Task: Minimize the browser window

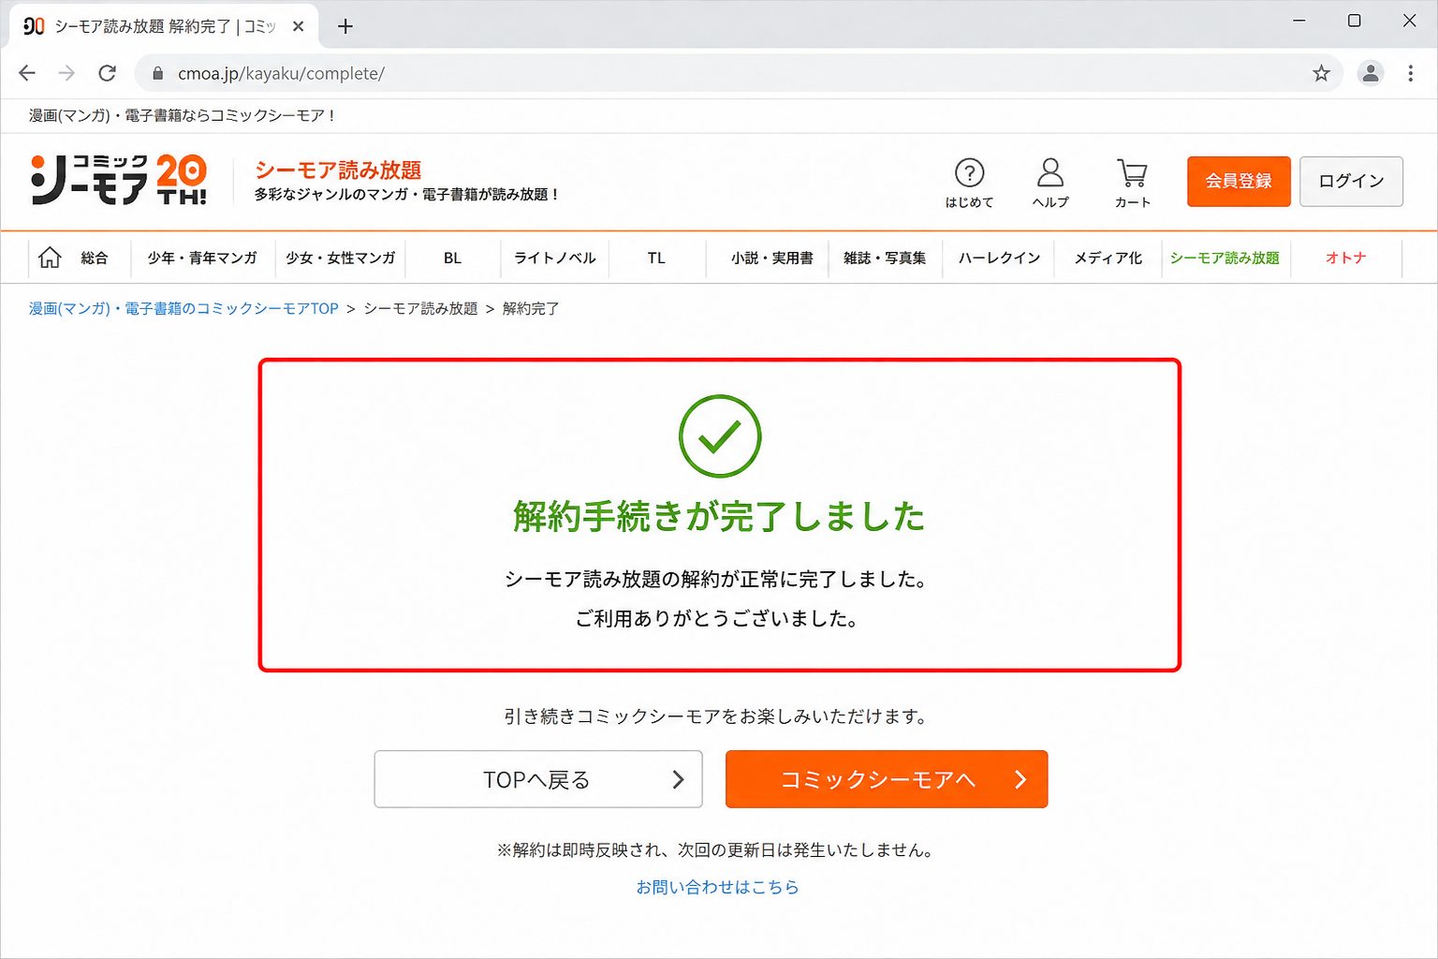Action: (x=1299, y=21)
